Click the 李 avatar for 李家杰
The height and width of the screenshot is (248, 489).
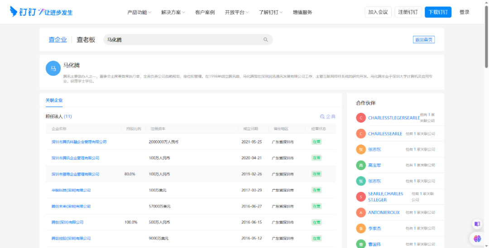tap(361, 229)
